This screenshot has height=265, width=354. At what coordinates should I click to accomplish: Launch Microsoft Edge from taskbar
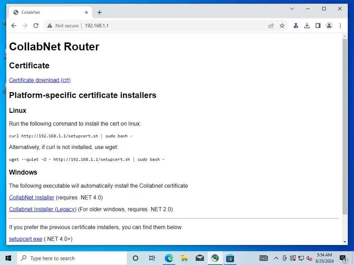pyautogui.click(x=169, y=258)
